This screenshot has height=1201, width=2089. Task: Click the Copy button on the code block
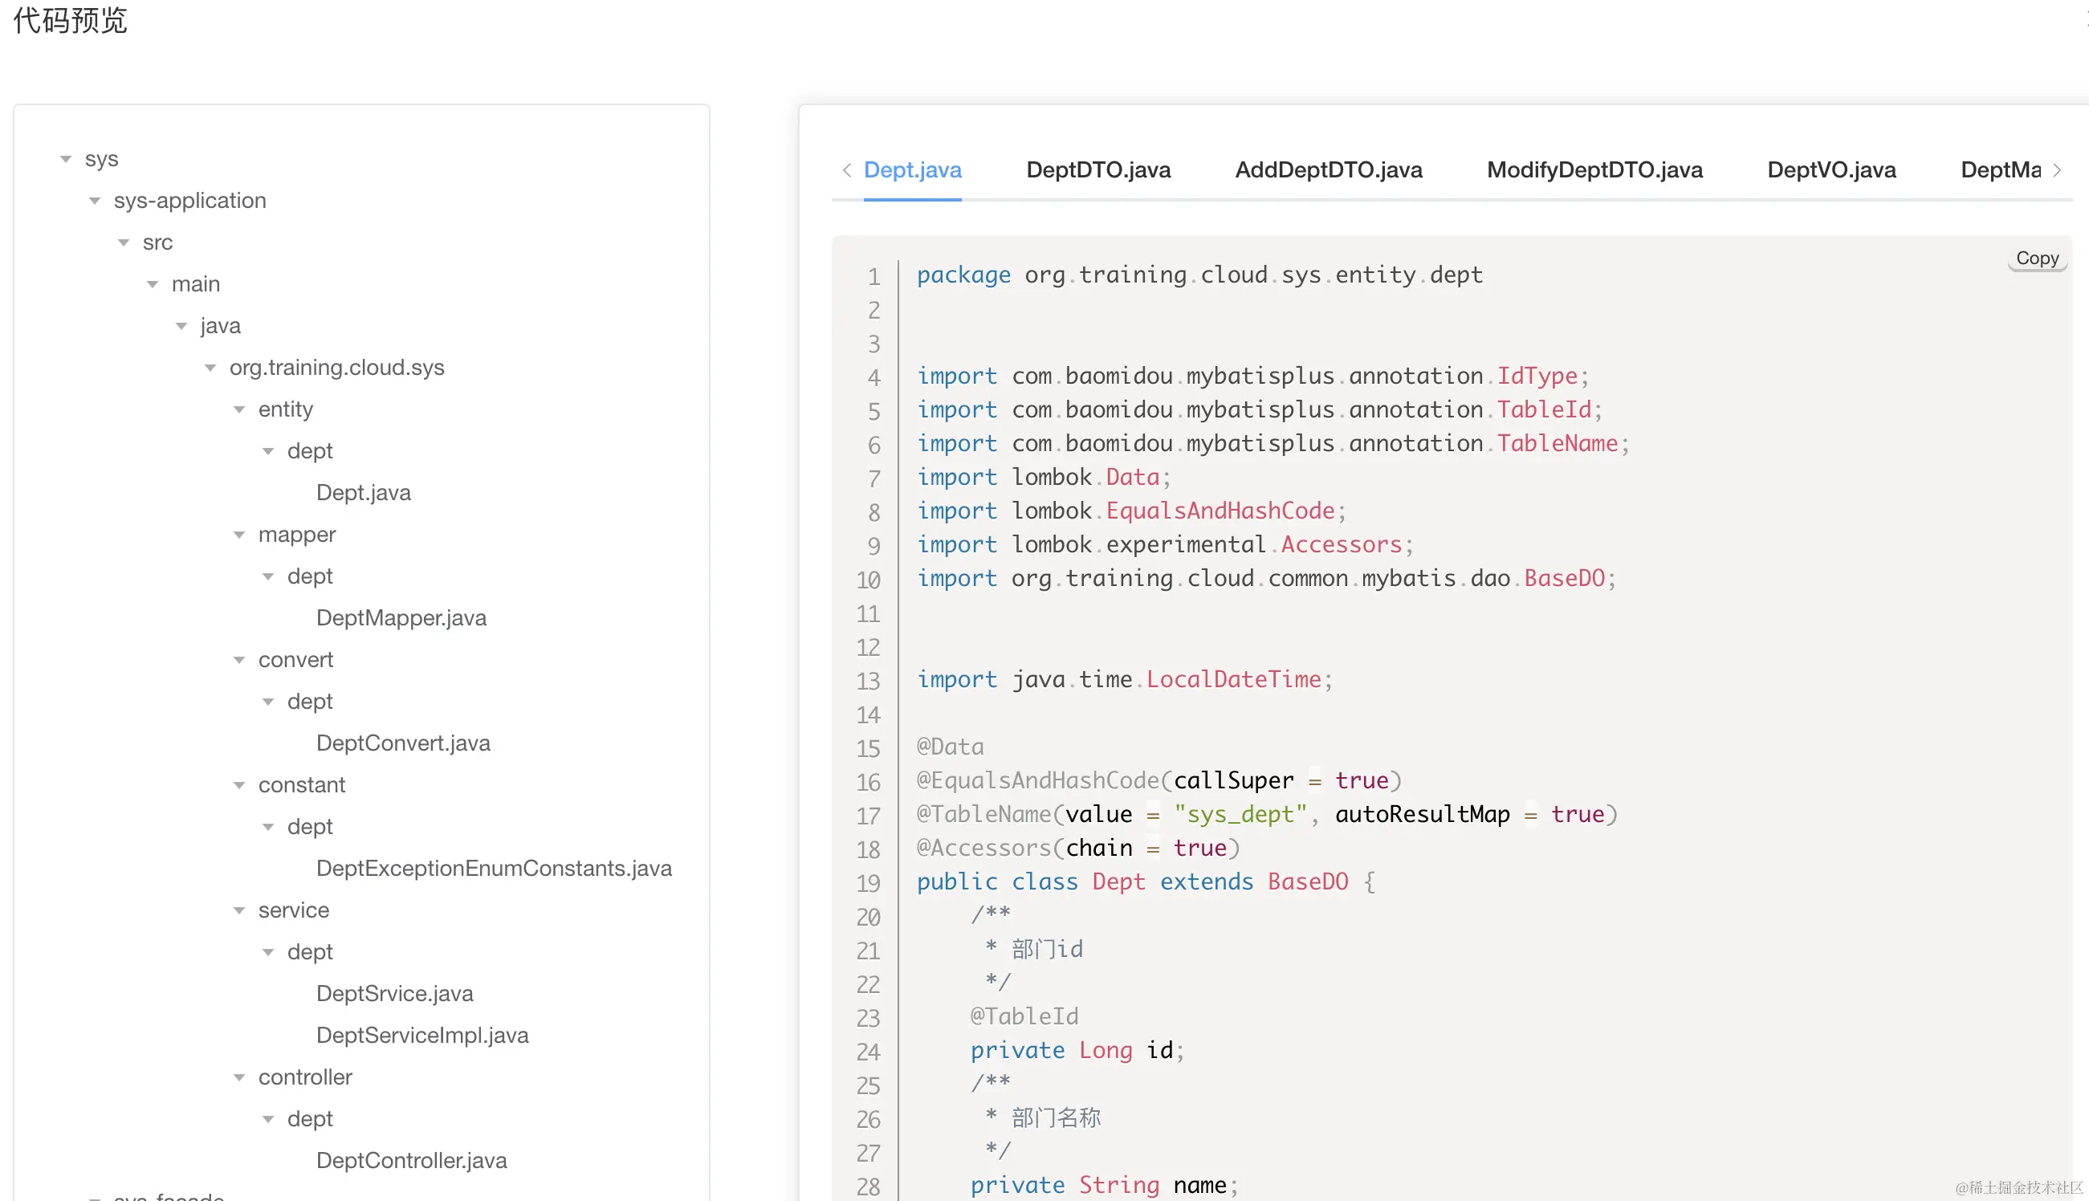[2036, 259]
